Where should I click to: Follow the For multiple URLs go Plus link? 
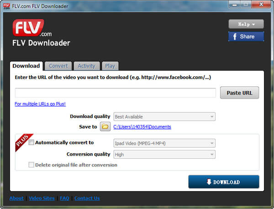coord(40,104)
